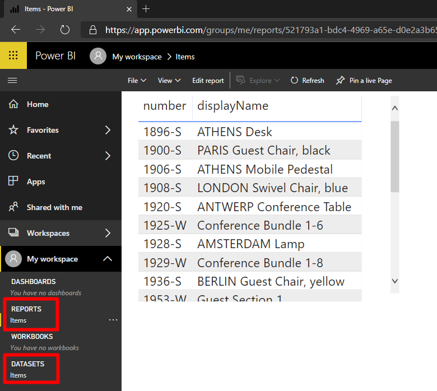Image resolution: width=437 pixels, height=391 pixels.
Task: Click the lock icon in address bar
Action: [93, 30]
